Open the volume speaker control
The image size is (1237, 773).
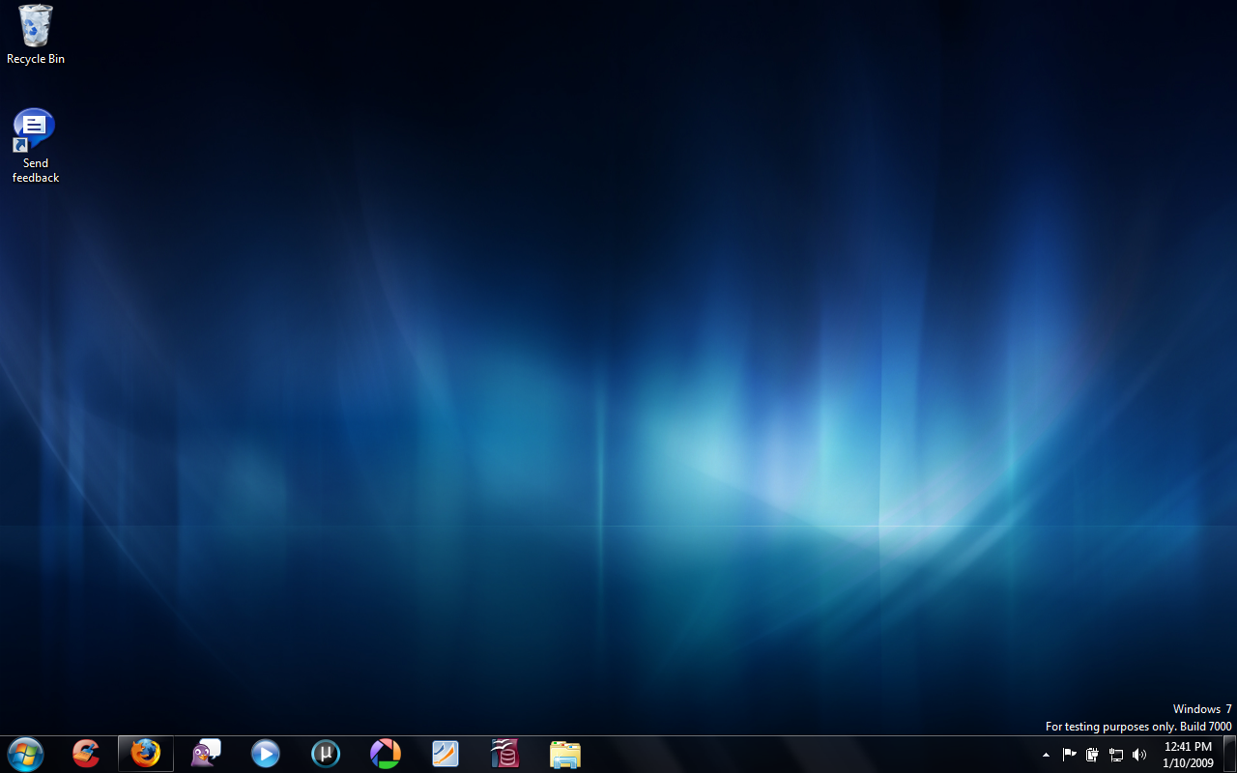click(1139, 755)
